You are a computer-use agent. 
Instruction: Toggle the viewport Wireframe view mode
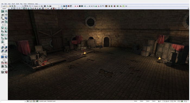(19, 8)
